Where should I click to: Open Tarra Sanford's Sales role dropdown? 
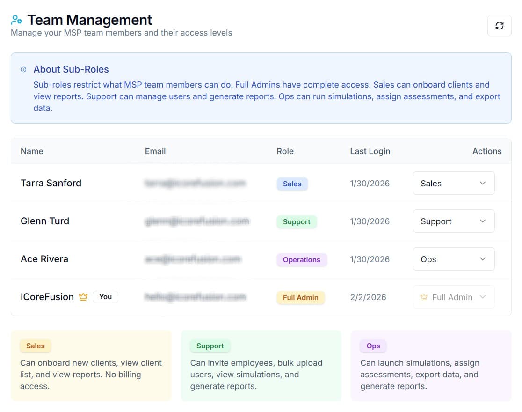[453, 184]
